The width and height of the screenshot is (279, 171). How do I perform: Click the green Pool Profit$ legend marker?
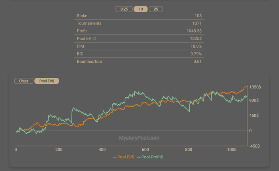pos(139,157)
